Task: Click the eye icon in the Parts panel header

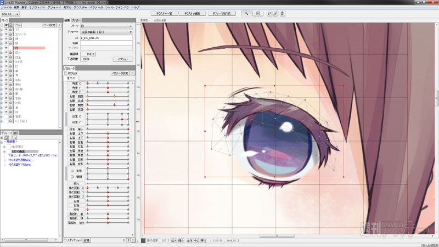Action: [x=6, y=25]
